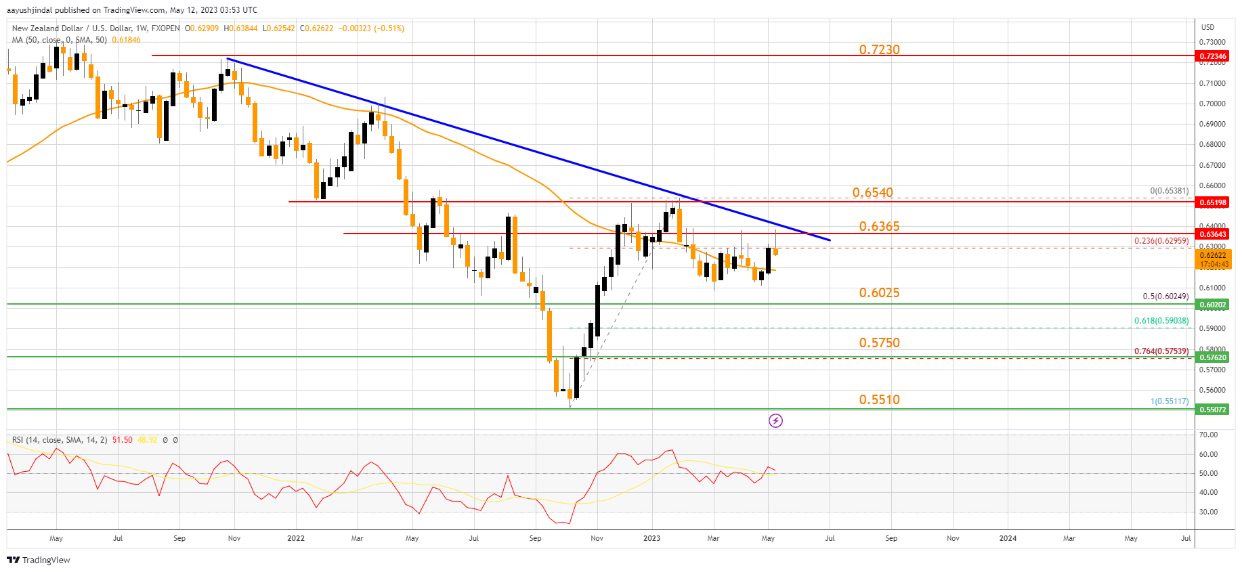Click the RSI value 51.50
1242x572 pixels.
[123, 440]
